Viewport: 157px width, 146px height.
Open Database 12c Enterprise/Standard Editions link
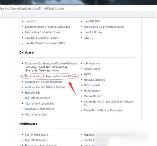pos(51,64)
